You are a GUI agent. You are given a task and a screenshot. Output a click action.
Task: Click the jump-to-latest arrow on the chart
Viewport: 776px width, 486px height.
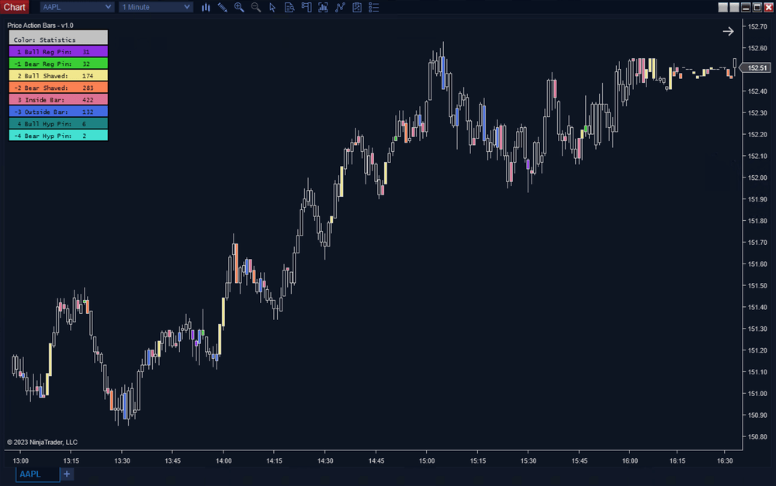[x=728, y=31]
